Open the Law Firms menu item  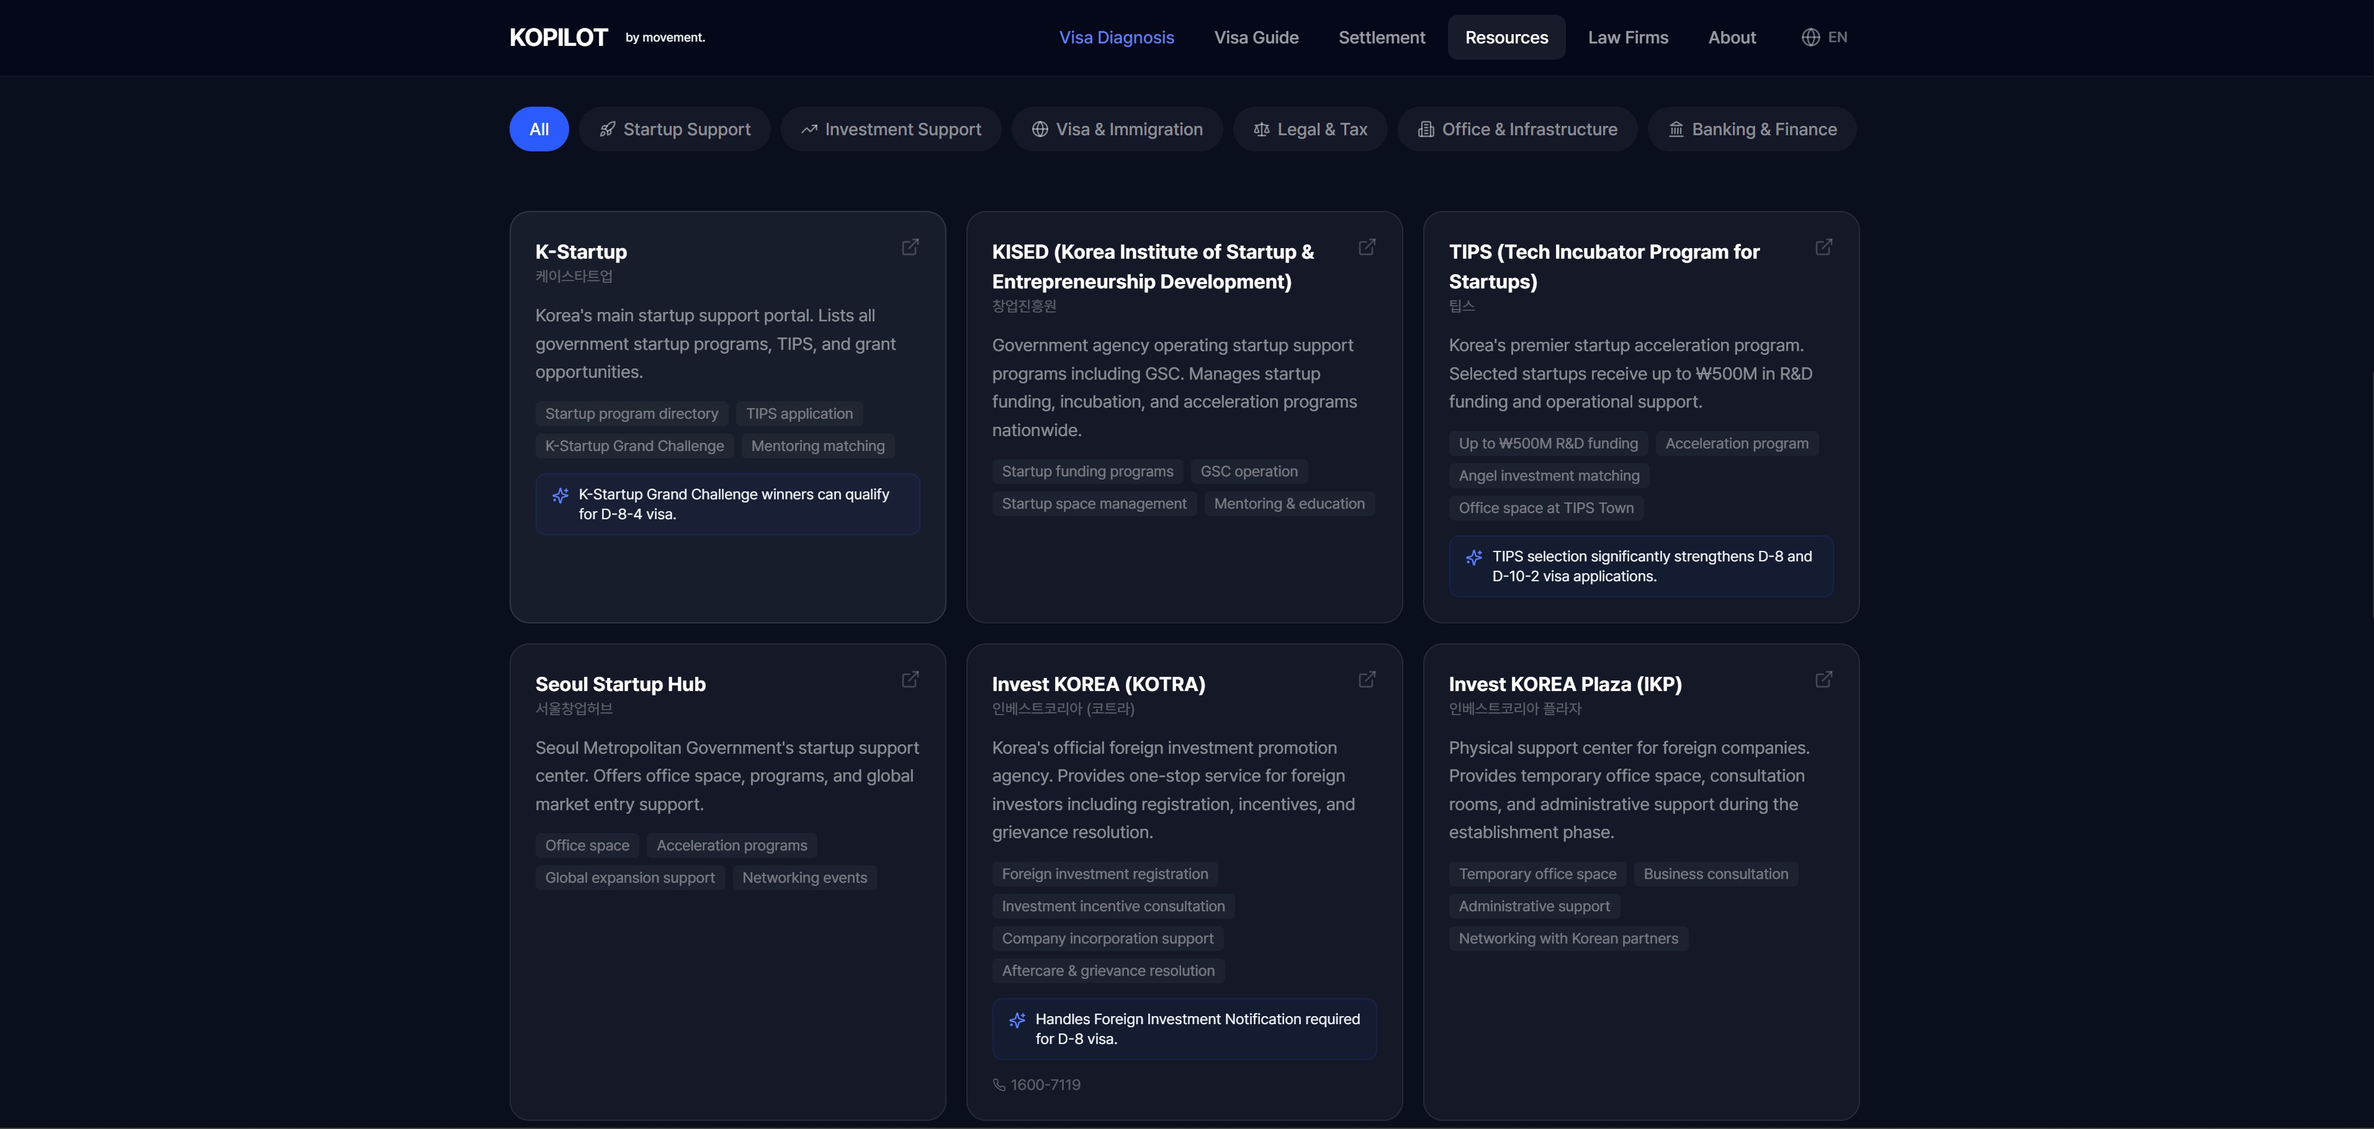tap(1627, 38)
